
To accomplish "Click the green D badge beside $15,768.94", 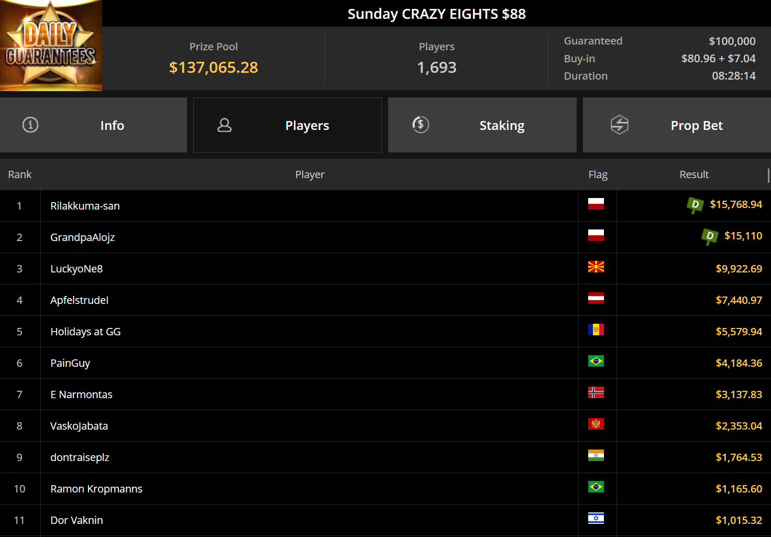I will (x=695, y=205).
